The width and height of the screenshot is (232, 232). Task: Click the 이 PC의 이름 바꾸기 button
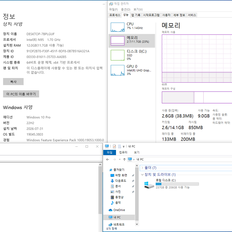[x=21, y=94]
